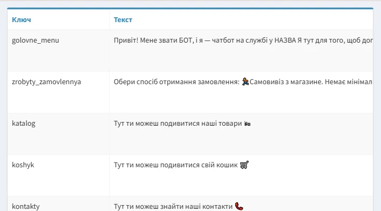
Task: Click the red phone emoji in kontakty row
Action: click(239, 206)
